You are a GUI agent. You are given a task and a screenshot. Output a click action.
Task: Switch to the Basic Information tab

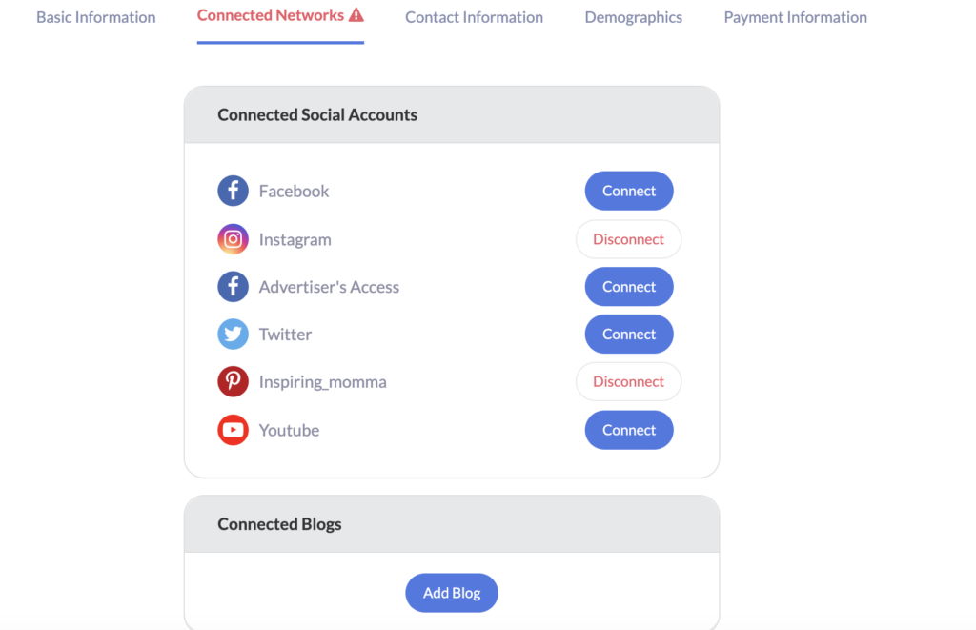(x=96, y=17)
